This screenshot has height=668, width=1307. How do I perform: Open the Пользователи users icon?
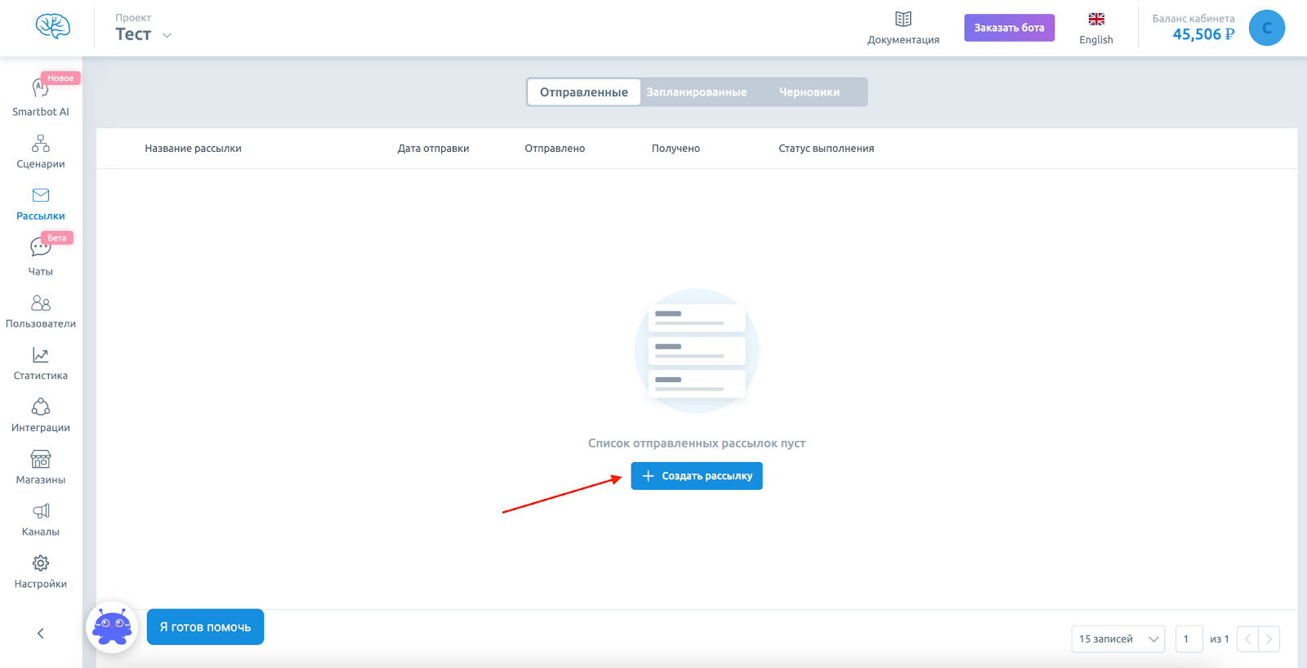(x=40, y=303)
